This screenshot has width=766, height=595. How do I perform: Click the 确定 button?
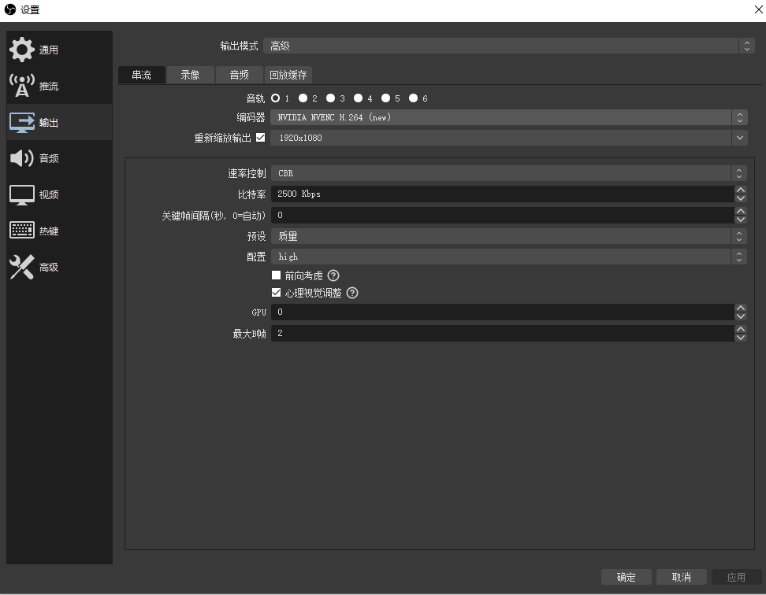[627, 577]
